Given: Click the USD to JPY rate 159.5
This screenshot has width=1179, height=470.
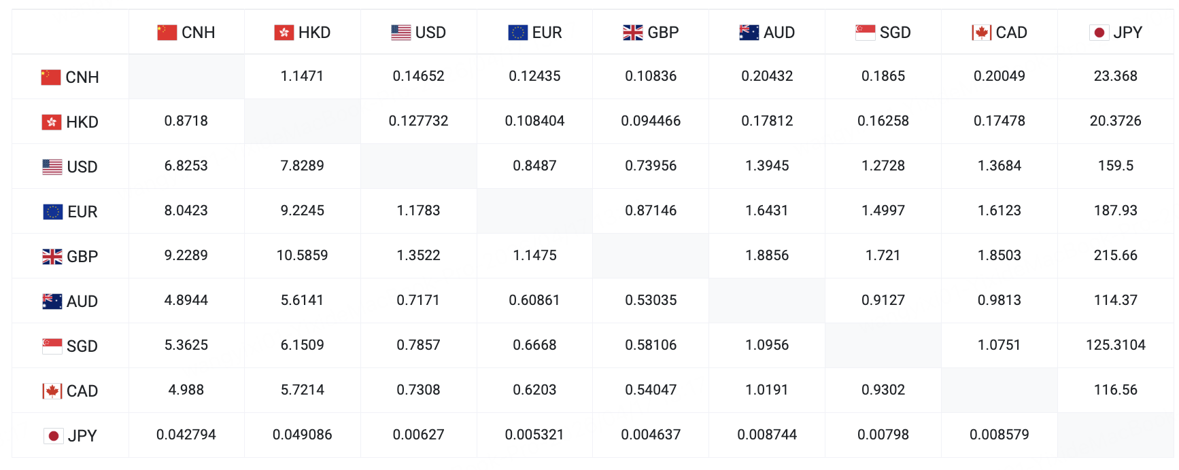Looking at the screenshot, I should point(1115,166).
